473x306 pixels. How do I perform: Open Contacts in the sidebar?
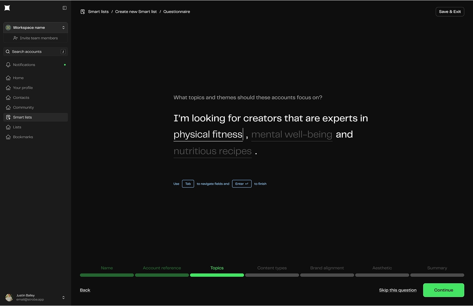click(x=21, y=98)
